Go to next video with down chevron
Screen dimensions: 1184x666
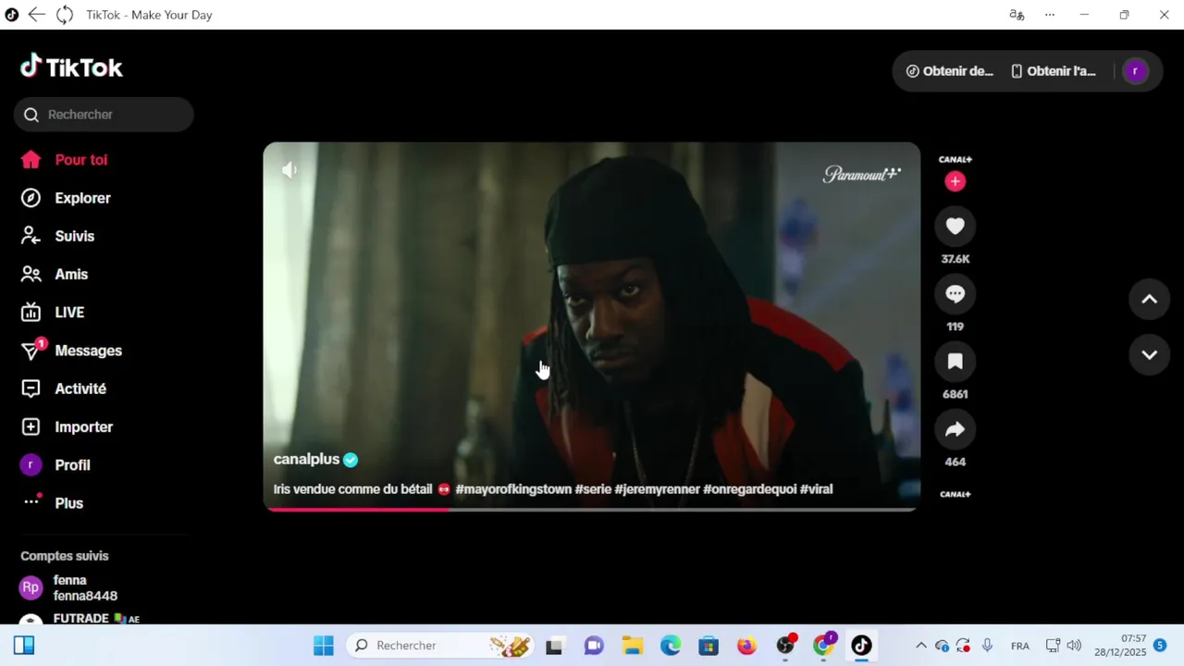click(x=1149, y=355)
